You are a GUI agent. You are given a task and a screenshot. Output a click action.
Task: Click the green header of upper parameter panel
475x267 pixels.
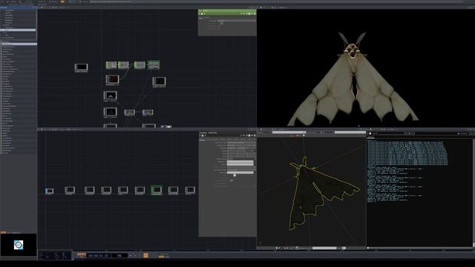click(x=227, y=12)
